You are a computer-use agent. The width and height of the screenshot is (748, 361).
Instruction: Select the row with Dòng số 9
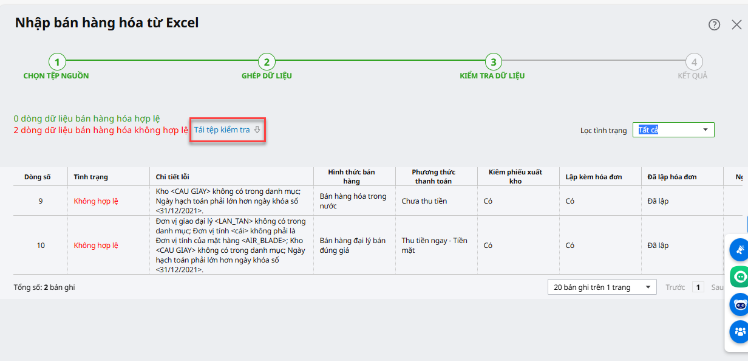[41, 201]
